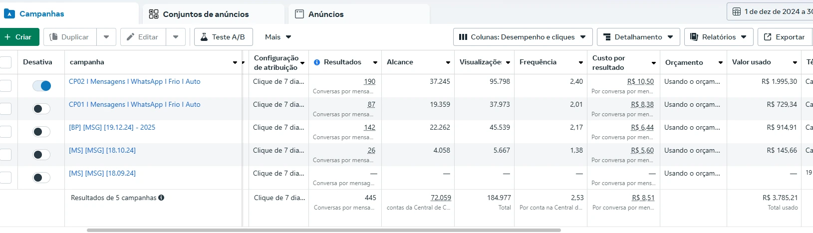Image resolution: width=813 pixels, height=233 pixels.
Task: Click the horizontal scrollbar at table bottom
Action: coord(323,231)
